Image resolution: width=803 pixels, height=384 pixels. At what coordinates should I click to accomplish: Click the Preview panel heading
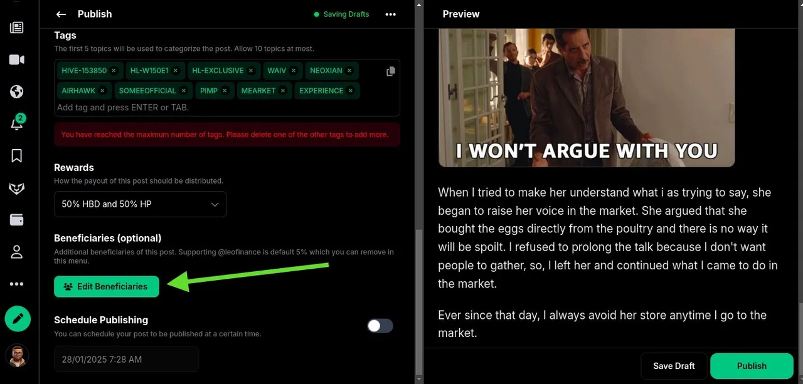click(x=461, y=14)
